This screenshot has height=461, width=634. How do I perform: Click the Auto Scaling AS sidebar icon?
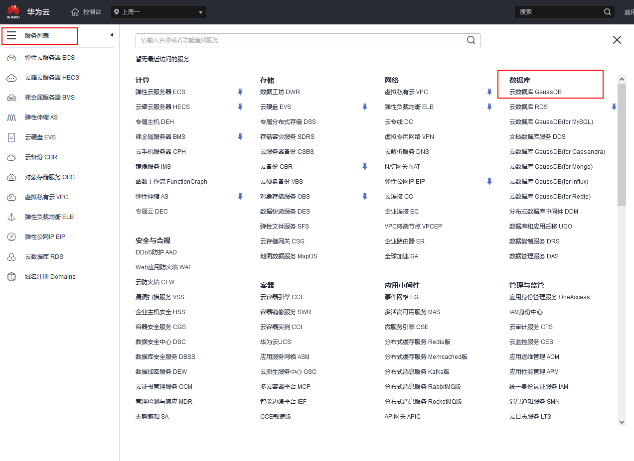click(11, 117)
